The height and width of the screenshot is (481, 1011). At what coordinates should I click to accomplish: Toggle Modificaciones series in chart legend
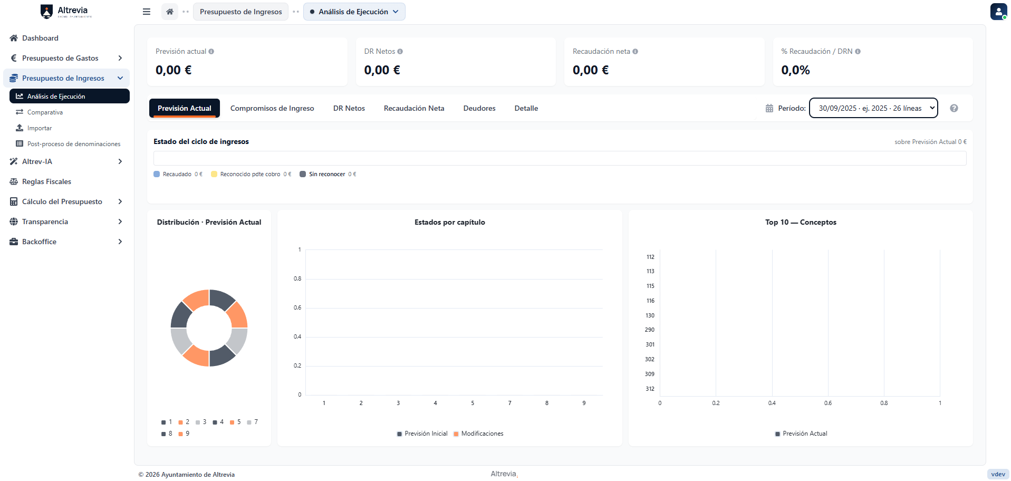pyautogui.click(x=478, y=434)
